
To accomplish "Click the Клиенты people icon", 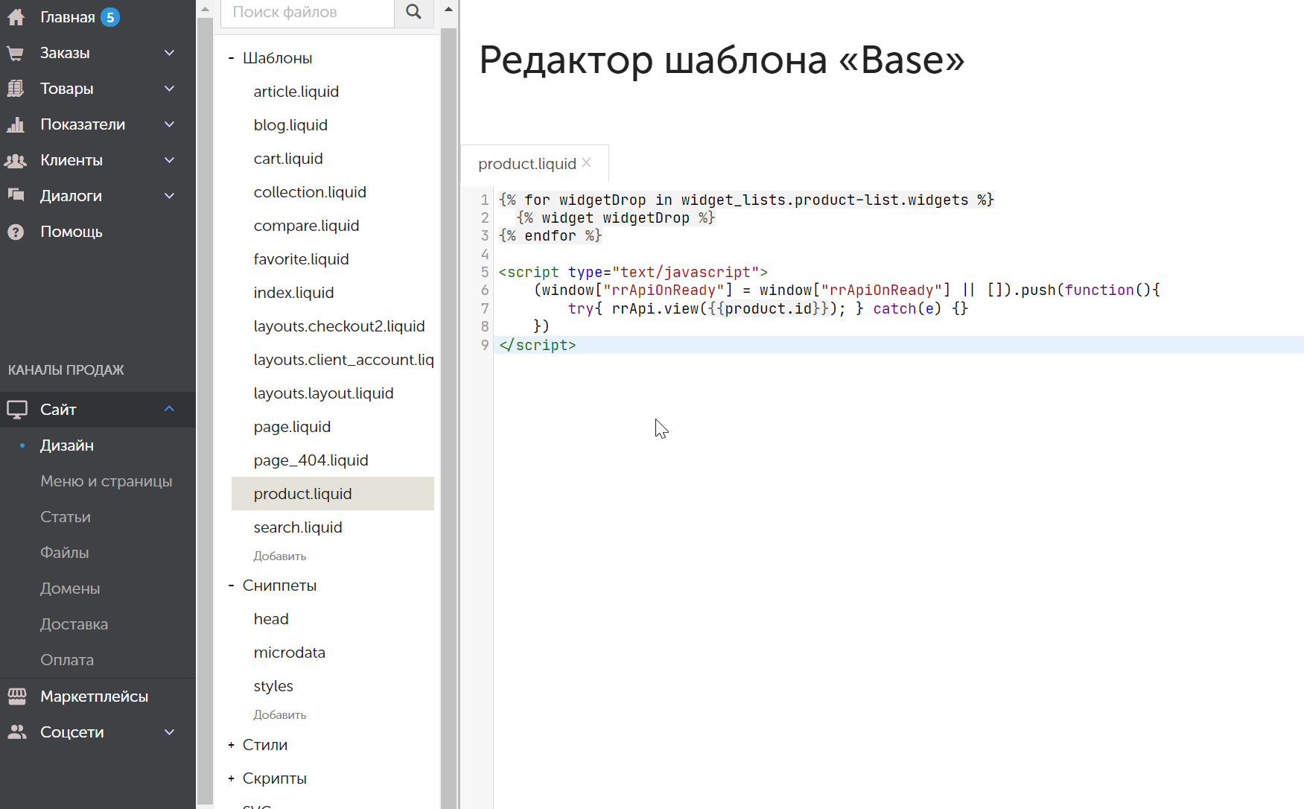I will coord(16,160).
